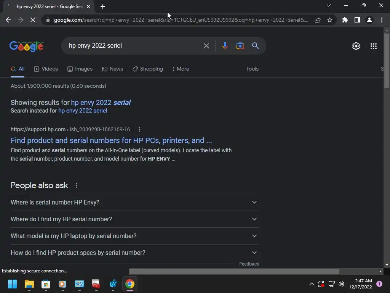390x293 pixels.
Task: Toggle the Chrome side panel icon
Action: (357, 20)
